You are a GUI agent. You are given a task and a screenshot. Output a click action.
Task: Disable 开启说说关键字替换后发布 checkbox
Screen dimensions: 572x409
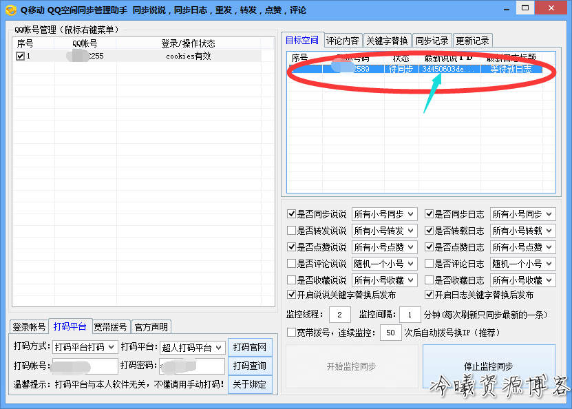(x=291, y=295)
